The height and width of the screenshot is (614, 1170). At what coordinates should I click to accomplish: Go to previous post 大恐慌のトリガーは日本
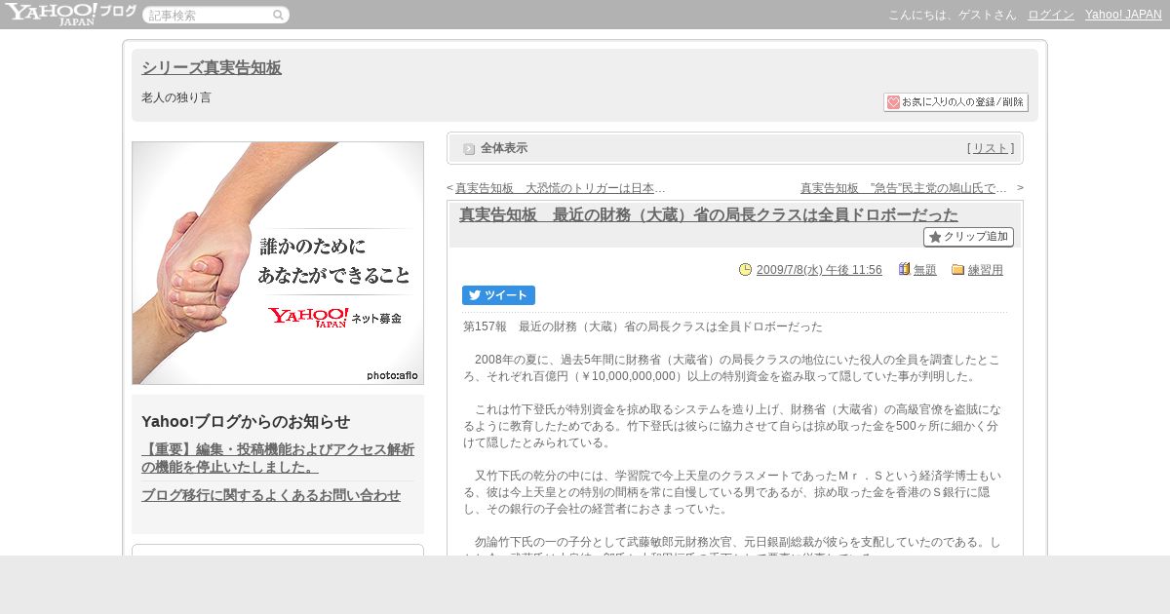[x=561, y=188]
